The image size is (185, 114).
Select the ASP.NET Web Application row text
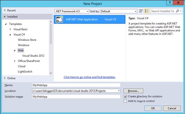point(82,20)
